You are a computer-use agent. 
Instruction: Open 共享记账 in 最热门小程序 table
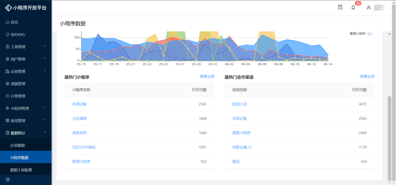point(79,104)
